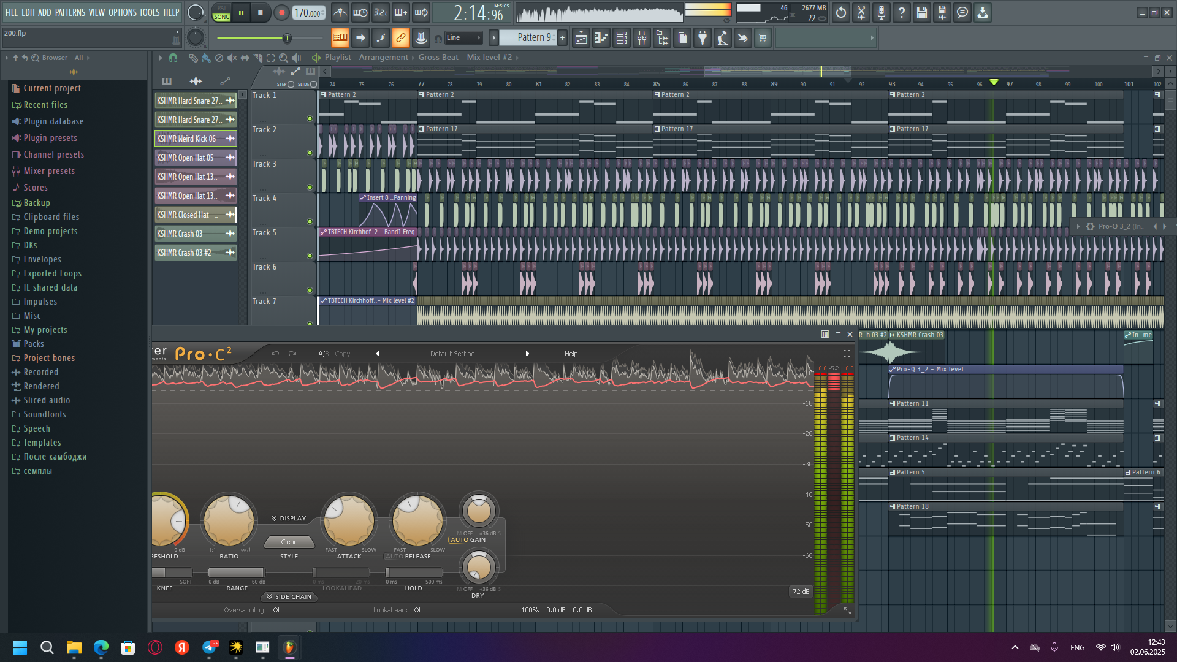Toggle the Track 5 mute dot
The width and height of the screenshot is (1177, 662).
[310, 256]
